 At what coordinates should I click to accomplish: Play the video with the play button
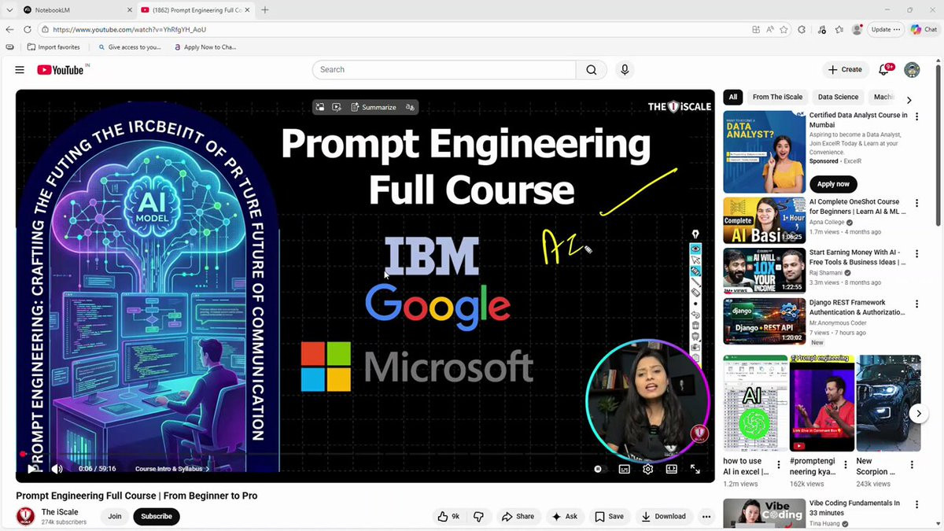tap(32, 469)
